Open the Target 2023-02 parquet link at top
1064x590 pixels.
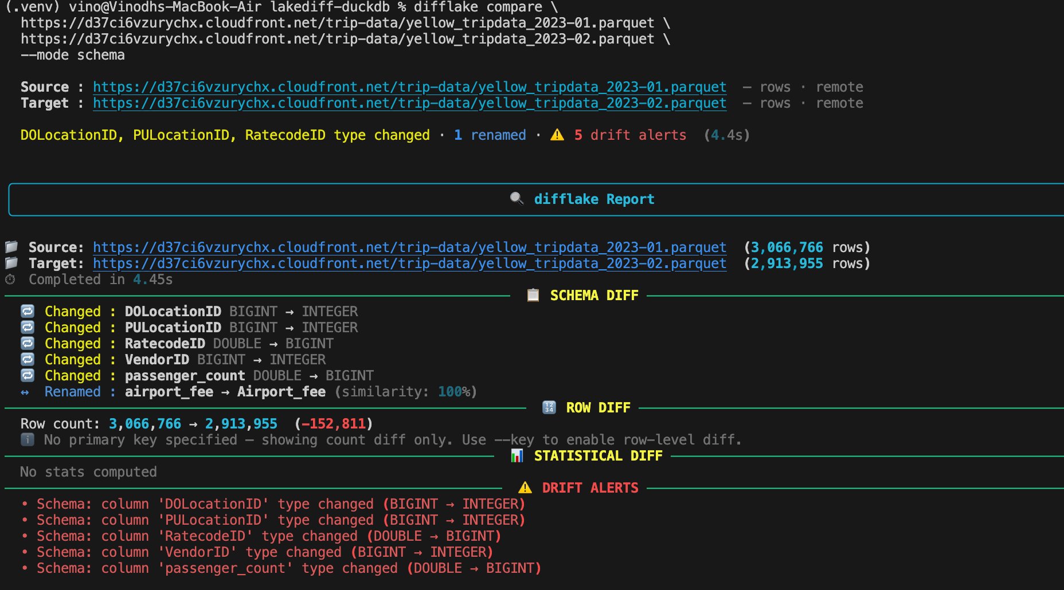[x=409, y=103]
